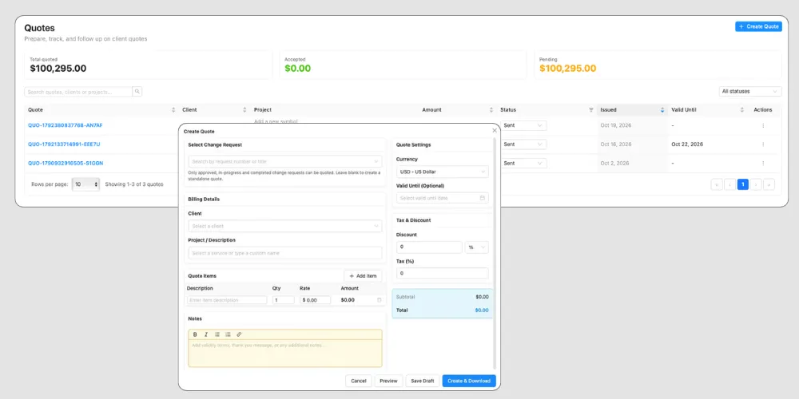This screenshot has height=399, width=799.
Task: Click the quotes search input field
Action: click(x=78, y=92)
